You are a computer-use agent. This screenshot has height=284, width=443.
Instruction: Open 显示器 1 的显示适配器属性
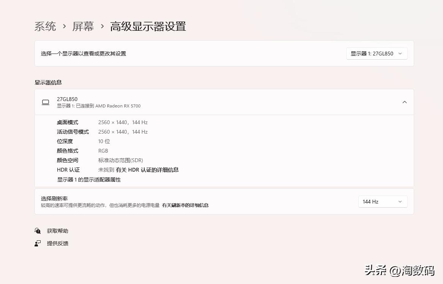[89, 179]
